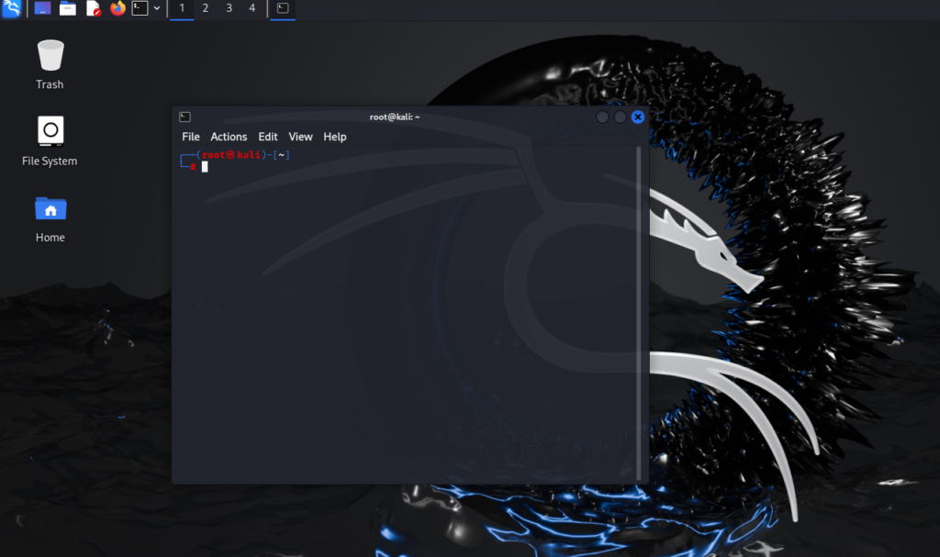Open the Kali applications menu
The width and height of the screenshot is (940, 557).
pyautogui.click(x=12, y=9)
